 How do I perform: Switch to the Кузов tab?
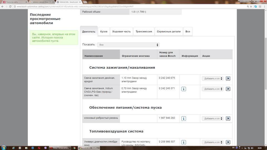[104, 31]
